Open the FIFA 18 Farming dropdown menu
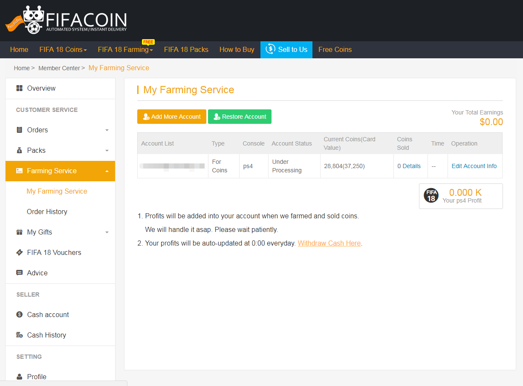The image size is (523, 386). 125,49
